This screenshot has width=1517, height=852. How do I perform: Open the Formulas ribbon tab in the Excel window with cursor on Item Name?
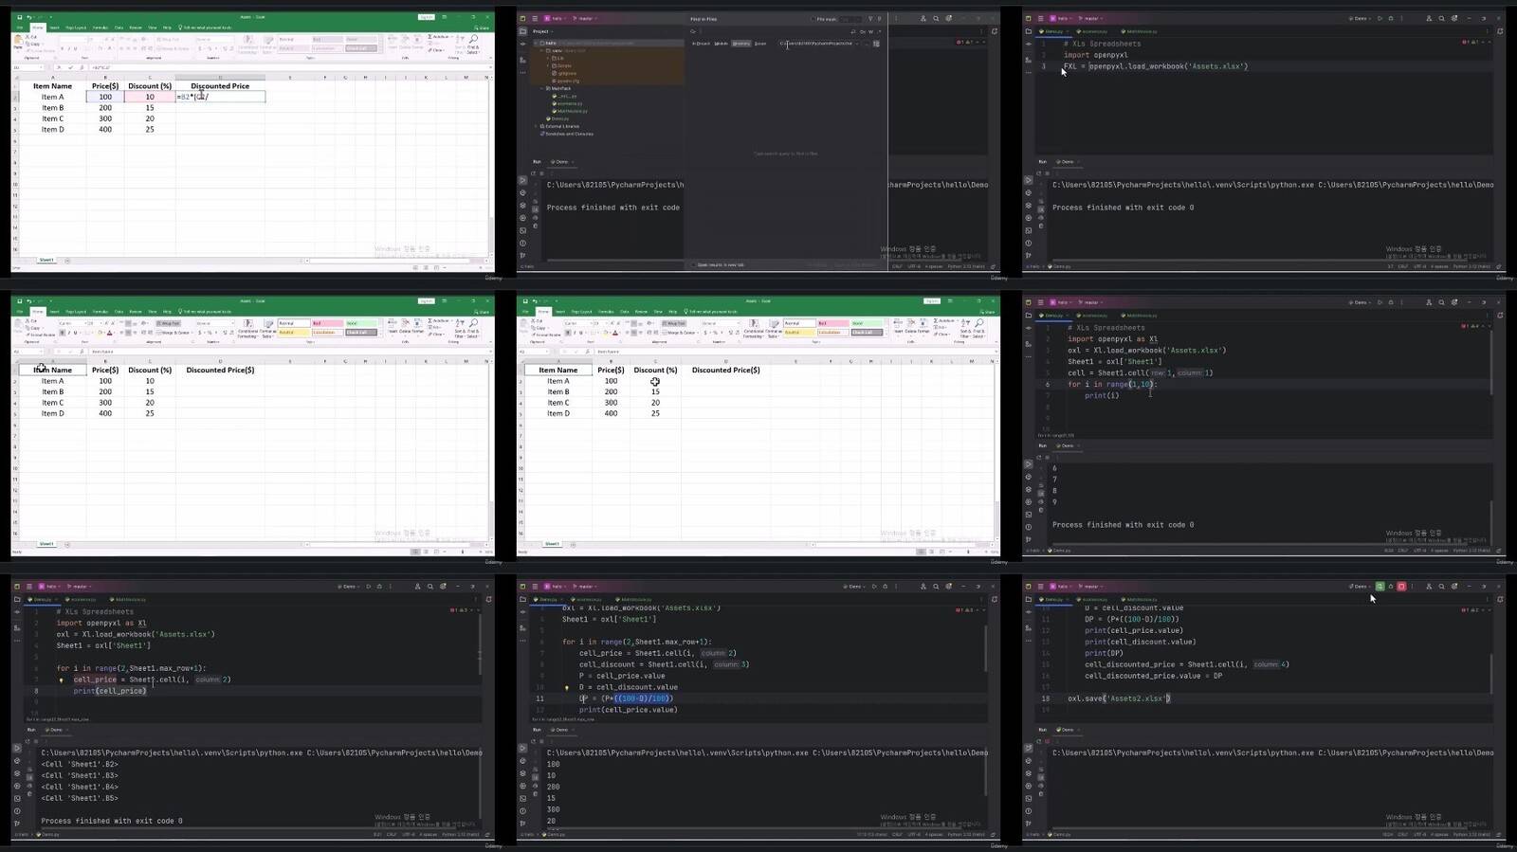100,312
